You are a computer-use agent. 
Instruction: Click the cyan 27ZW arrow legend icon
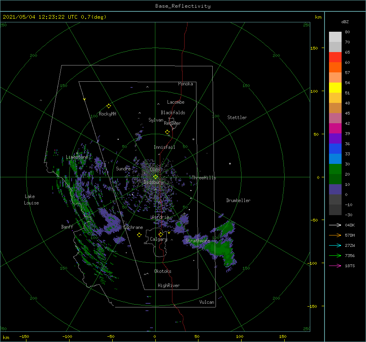(335, 245)
